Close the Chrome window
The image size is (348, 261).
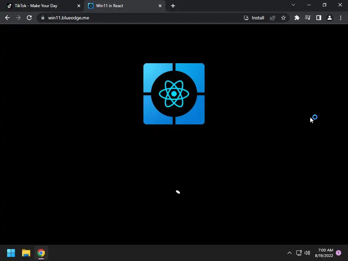[340, 5]
